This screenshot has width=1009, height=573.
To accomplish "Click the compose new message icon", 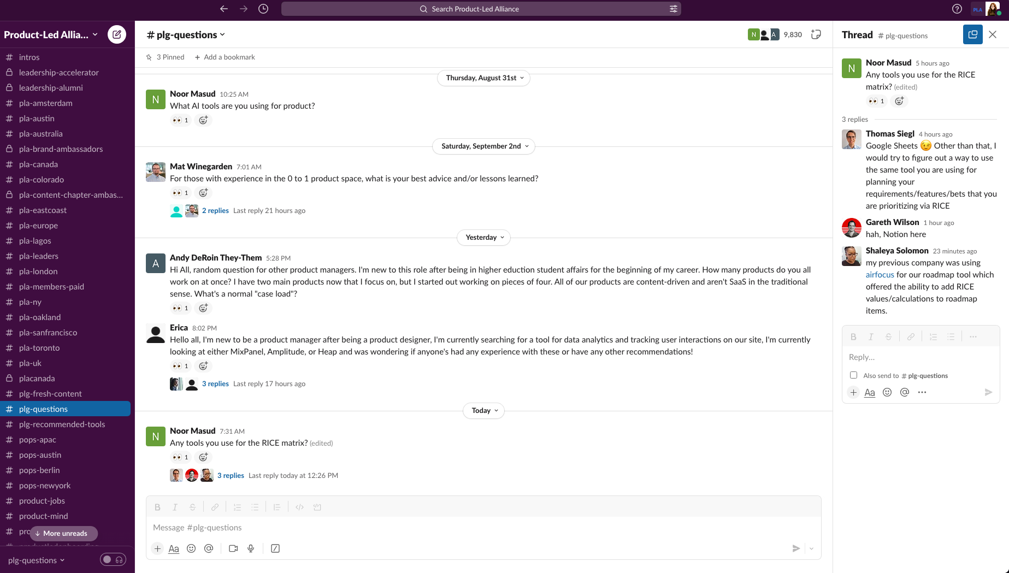I will [116, 34].
